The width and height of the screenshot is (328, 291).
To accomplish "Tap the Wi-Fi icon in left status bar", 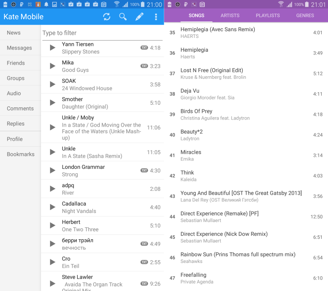I will pos(117,4).
